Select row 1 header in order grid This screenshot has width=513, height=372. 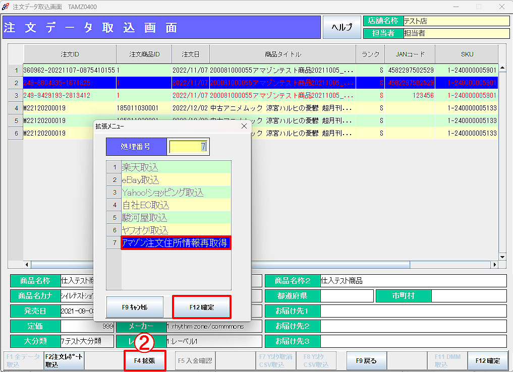click(x=16, y=70)
